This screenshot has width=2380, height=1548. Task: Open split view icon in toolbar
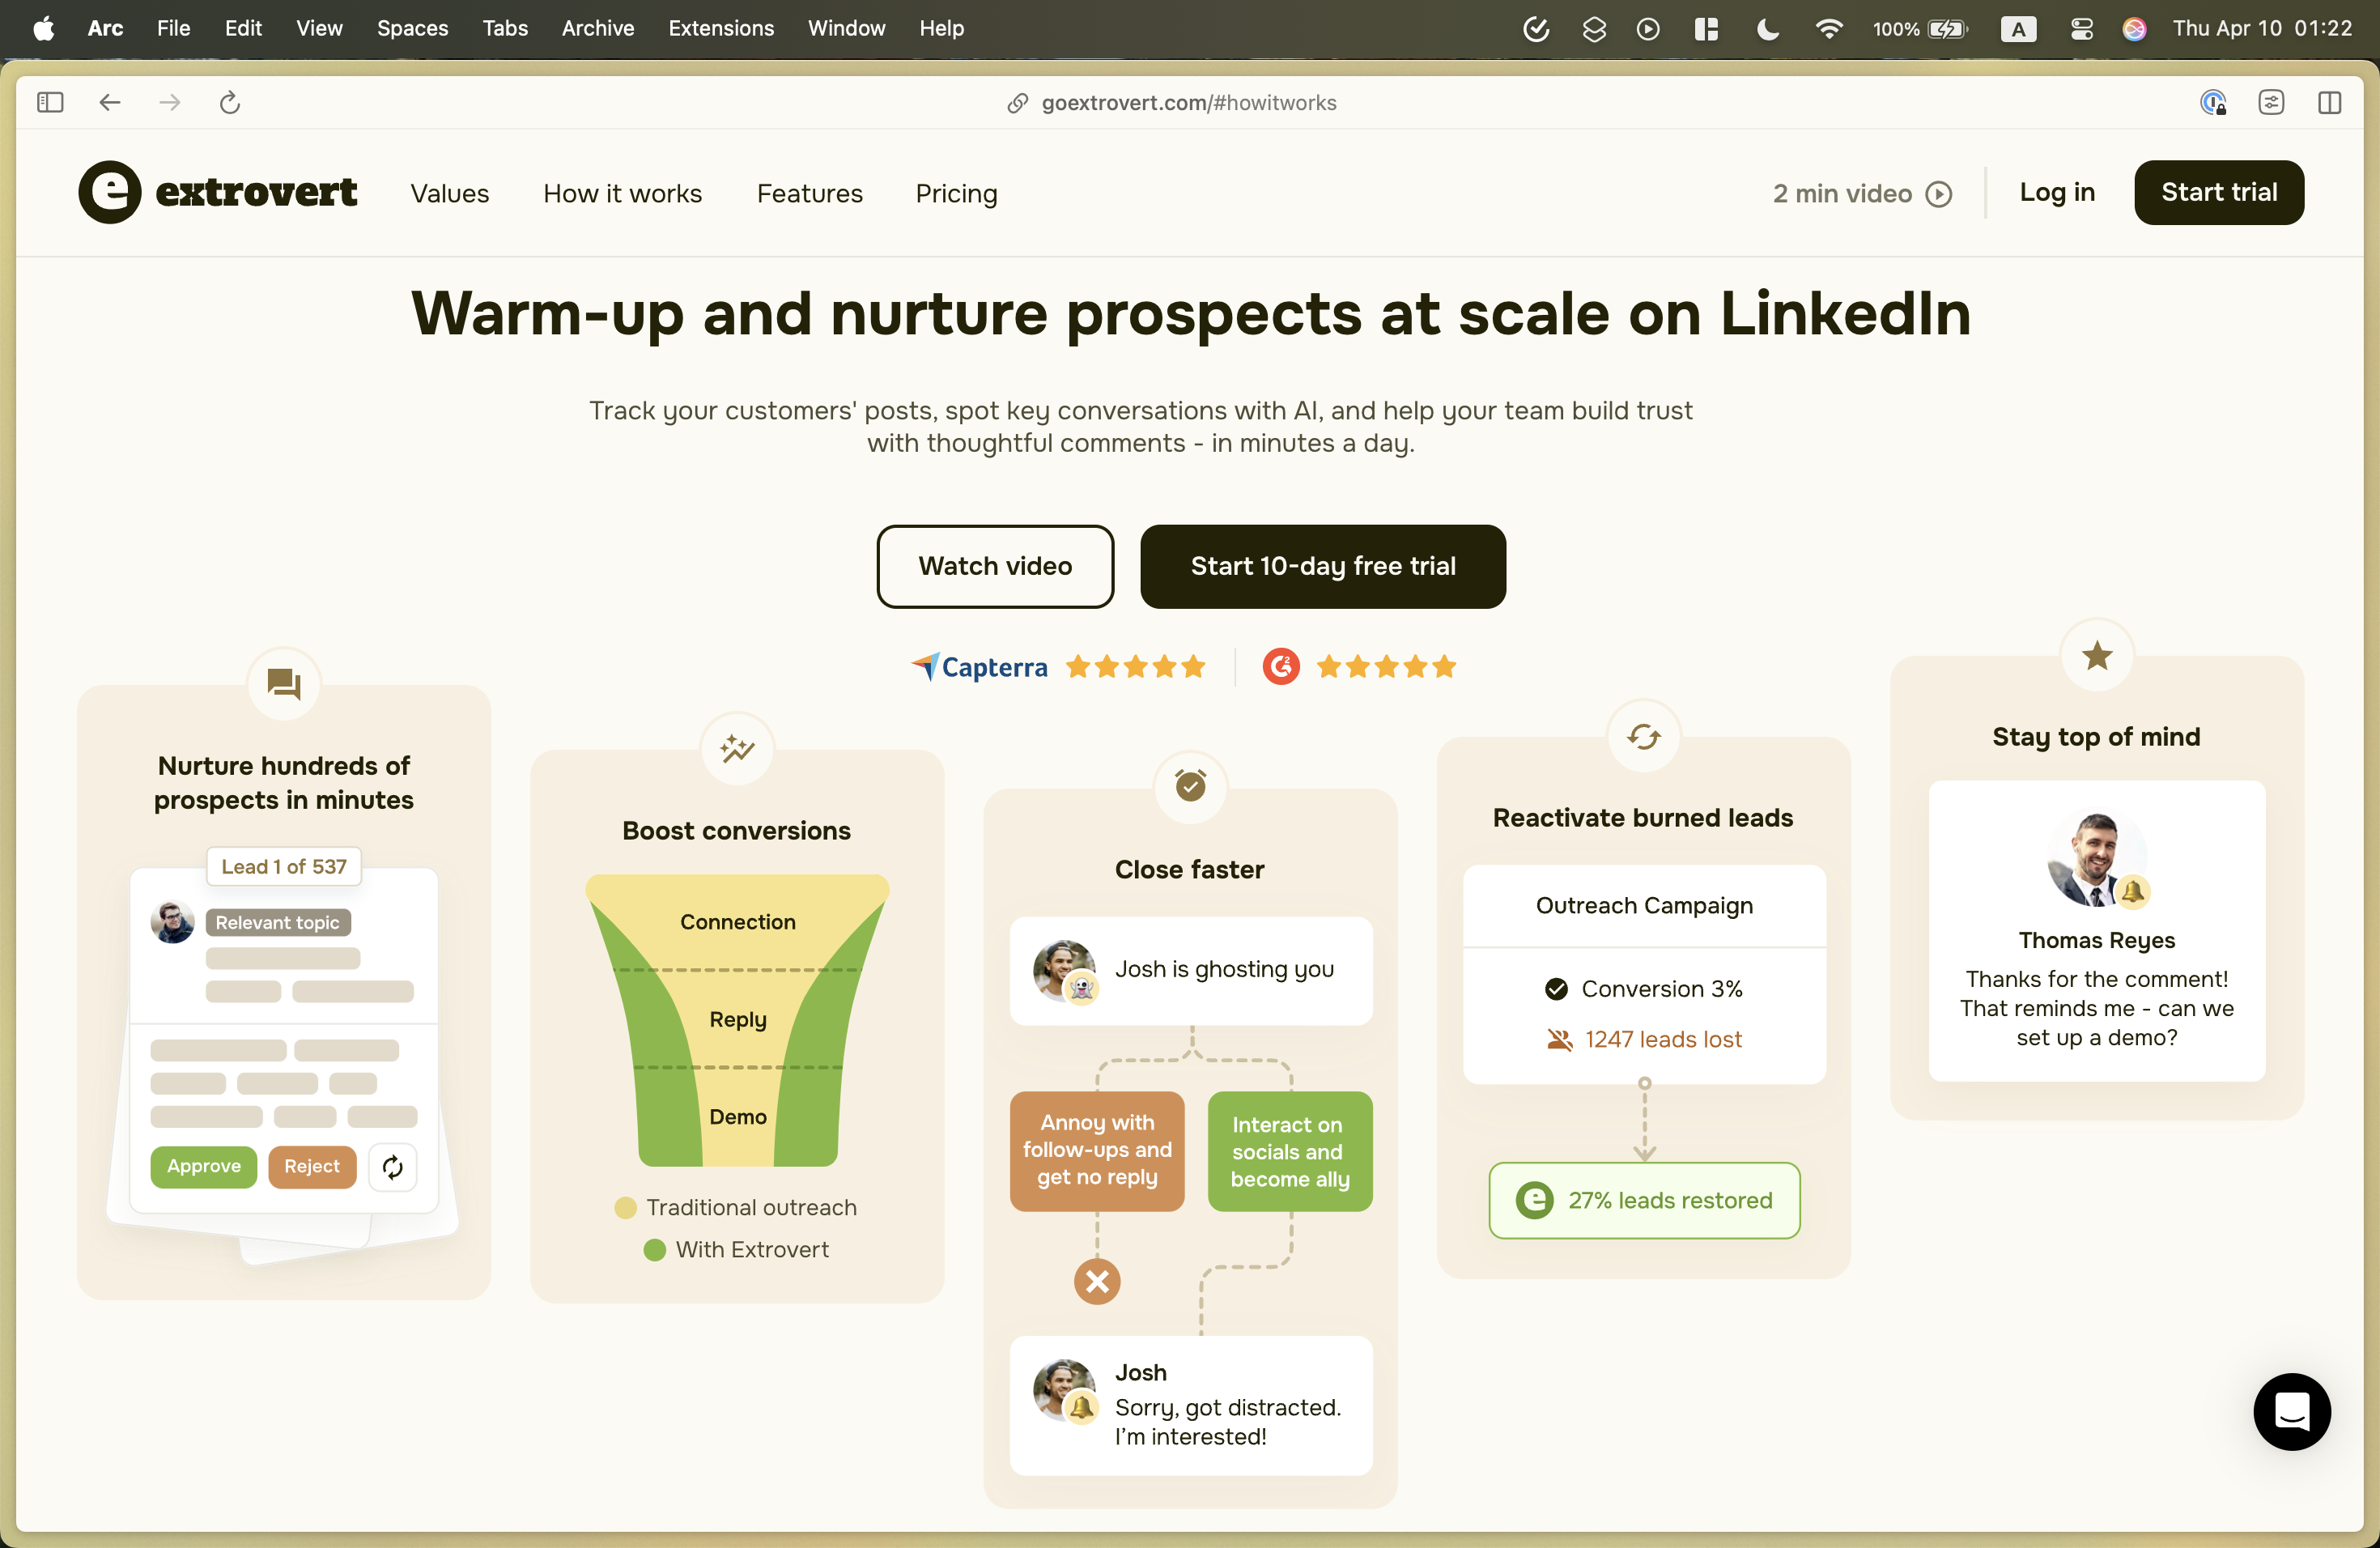tap(2329, 102)
